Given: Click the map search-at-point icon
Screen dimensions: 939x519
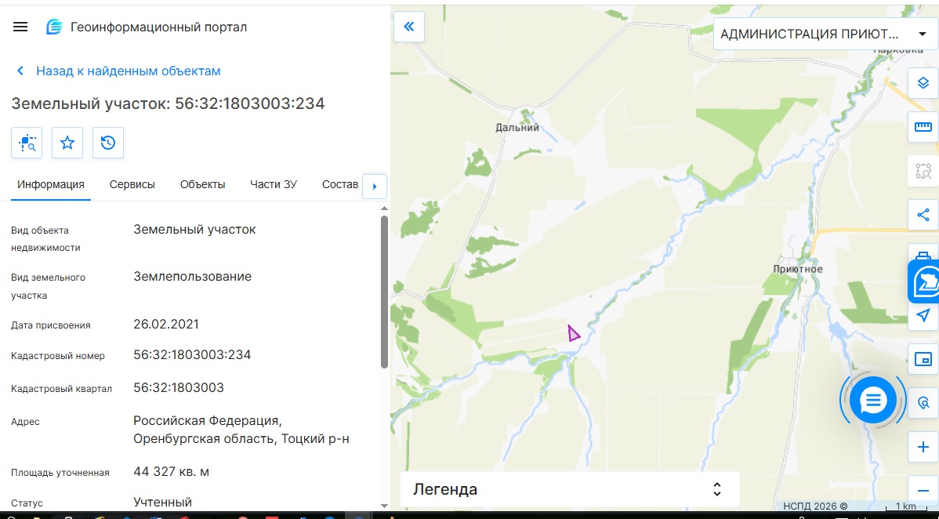Looking at the screenshot, I should click(x=923, y=403).
